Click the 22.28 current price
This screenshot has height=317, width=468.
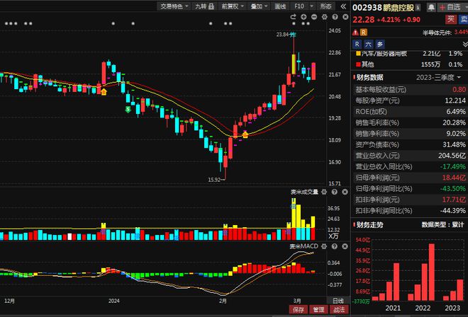(x=363, y=20)
